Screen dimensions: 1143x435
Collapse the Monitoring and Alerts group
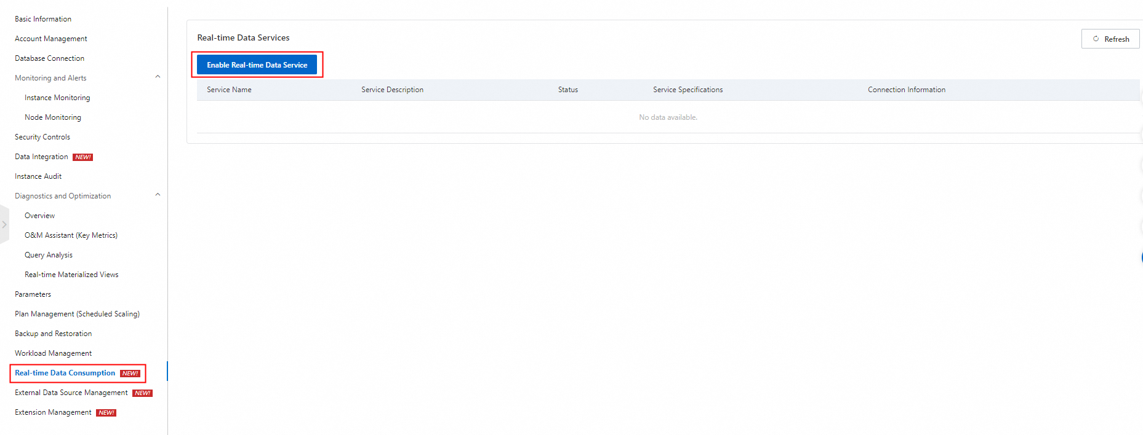158,77
